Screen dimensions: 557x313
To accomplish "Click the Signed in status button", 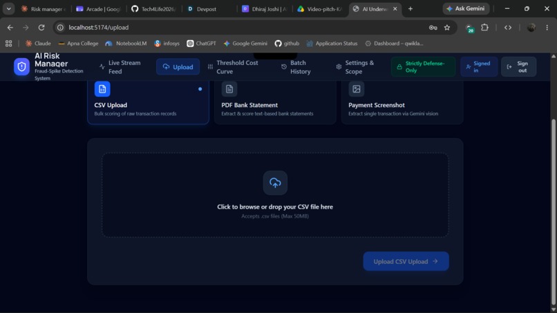I will click(x=479, y=67).
